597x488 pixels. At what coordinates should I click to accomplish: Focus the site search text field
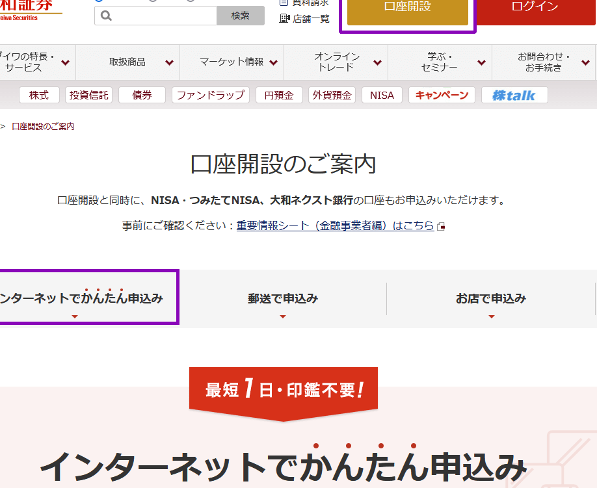tap(166, 16)
